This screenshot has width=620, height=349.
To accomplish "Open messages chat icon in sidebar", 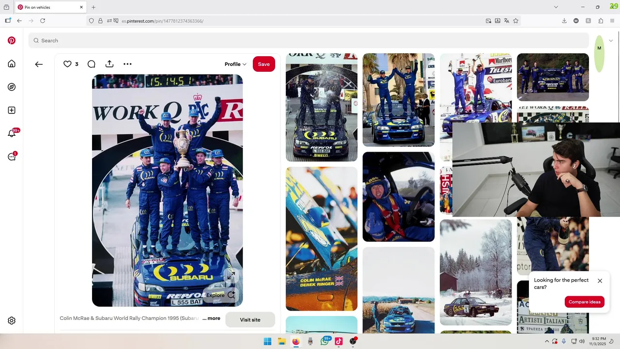I will (x=12, y=157).
